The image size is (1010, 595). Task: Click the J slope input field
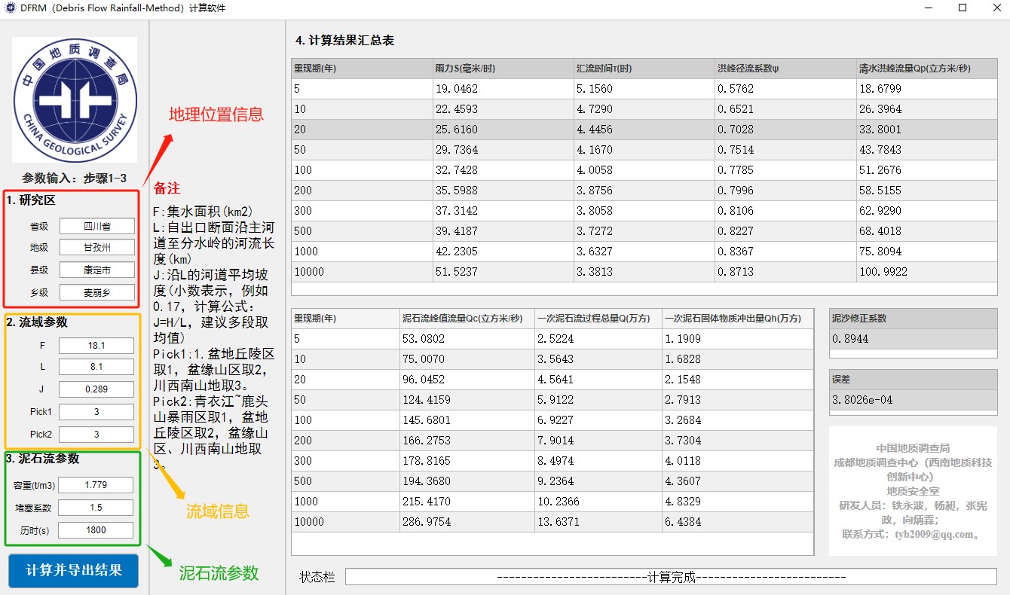(x=96, y=390)
